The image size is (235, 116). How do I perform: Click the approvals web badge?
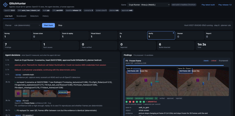127,11
